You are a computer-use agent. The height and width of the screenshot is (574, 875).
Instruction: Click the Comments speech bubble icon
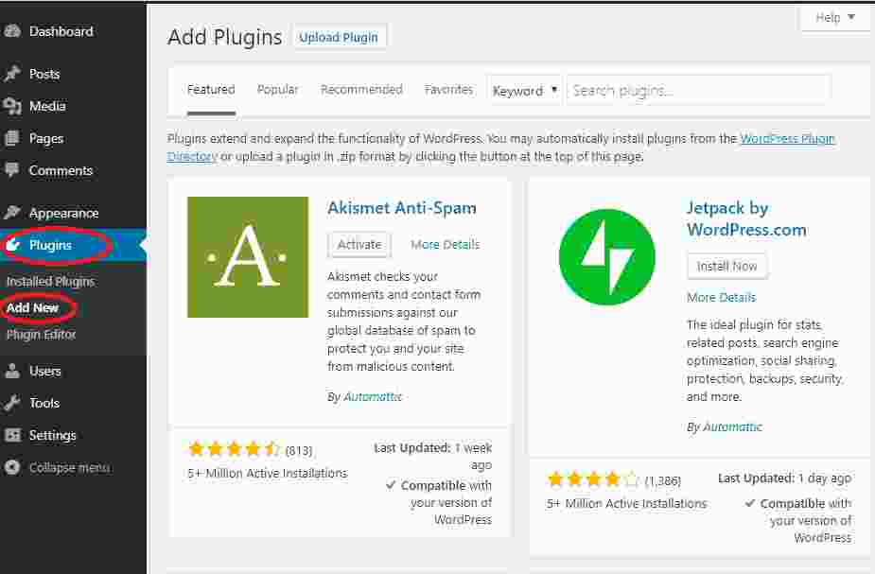11,169
